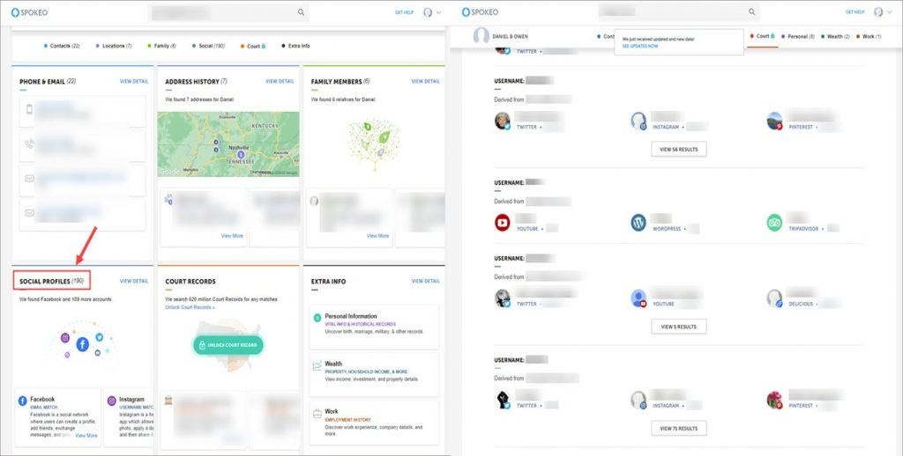Click the handset phone icon in Phone & Email
Screen dimensions: 903x456
coord(29,143)
